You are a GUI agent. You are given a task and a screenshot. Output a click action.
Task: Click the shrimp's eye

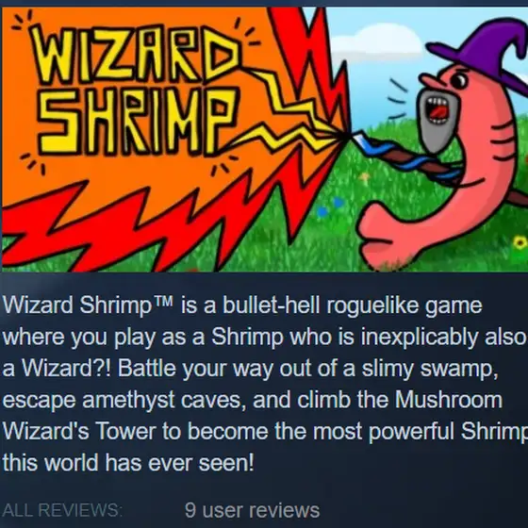point(459,80)
